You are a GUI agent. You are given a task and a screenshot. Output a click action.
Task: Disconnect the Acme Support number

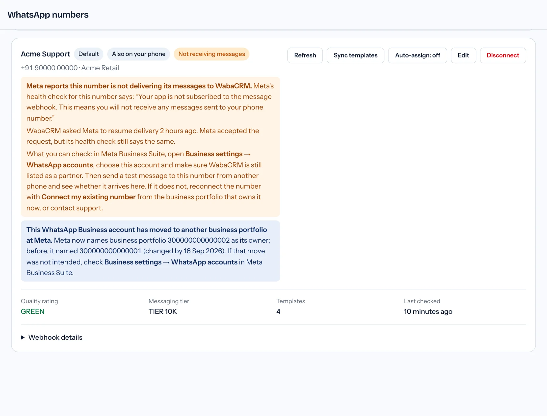pos(503,55)
